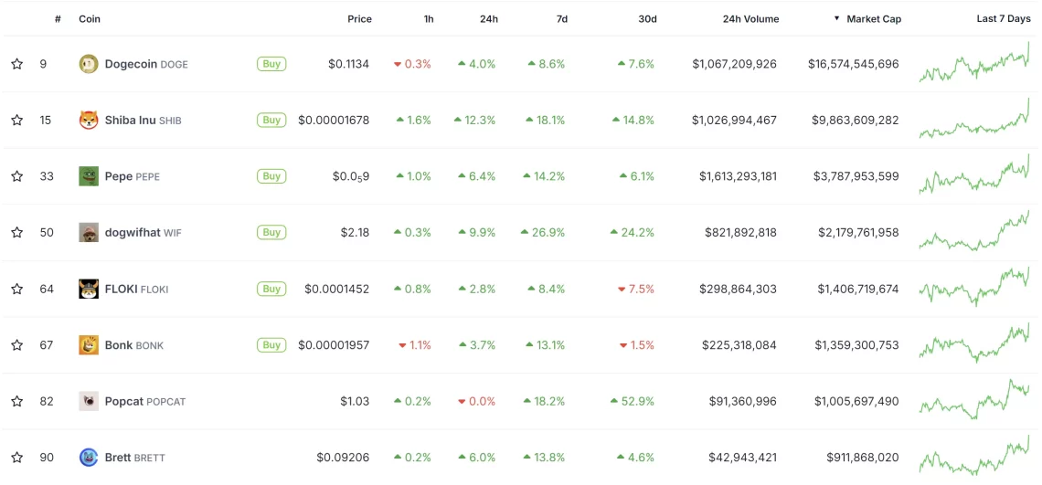Click dogwifhat 7d change 26.9%
Image resolution: width=1042 pixels, height=485 pixels.
point(542,233)
